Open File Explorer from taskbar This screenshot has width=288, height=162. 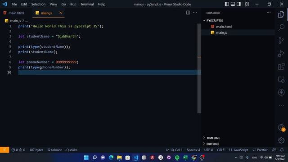pos(119,157)
